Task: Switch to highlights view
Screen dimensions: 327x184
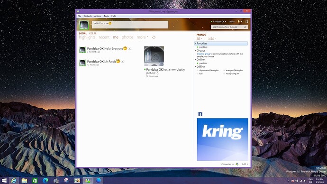Action: [87, 37]
